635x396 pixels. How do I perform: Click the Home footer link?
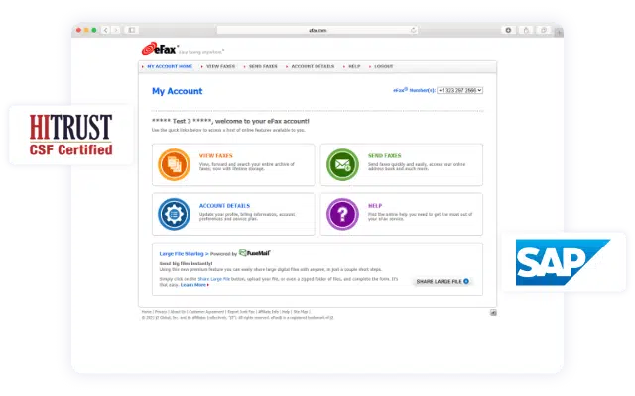pyautogui.click(x=146, y=312)
